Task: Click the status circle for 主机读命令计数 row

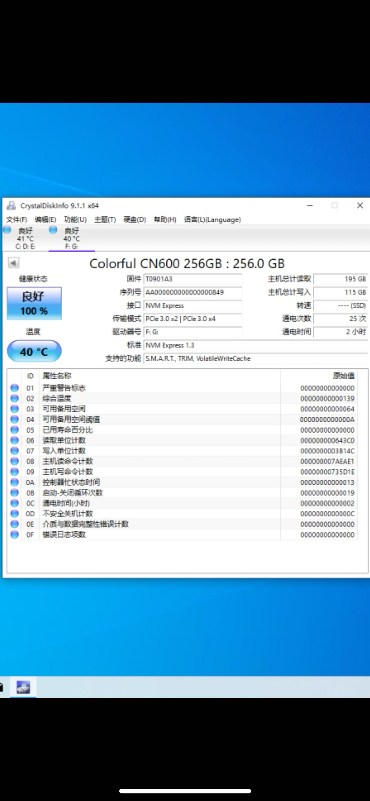Action: (15, 461)
